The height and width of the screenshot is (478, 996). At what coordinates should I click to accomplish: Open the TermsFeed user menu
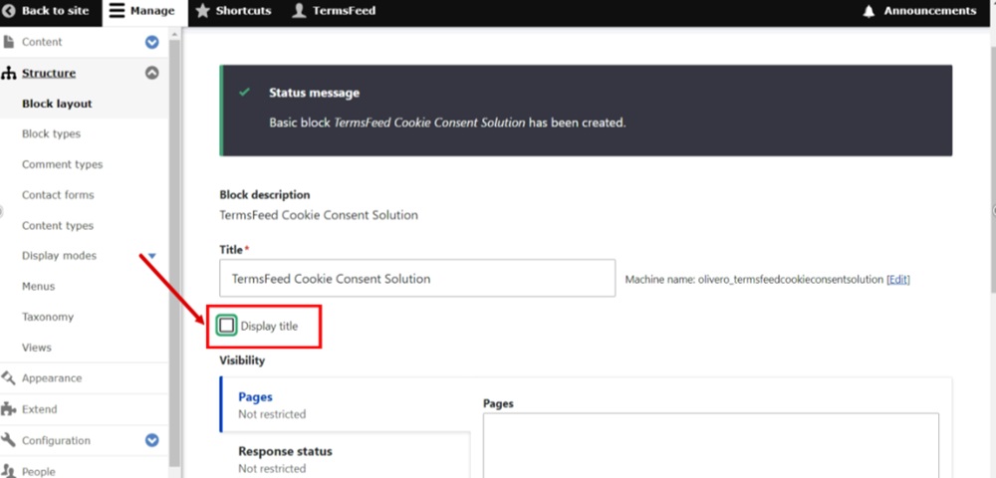click(334, 11)
